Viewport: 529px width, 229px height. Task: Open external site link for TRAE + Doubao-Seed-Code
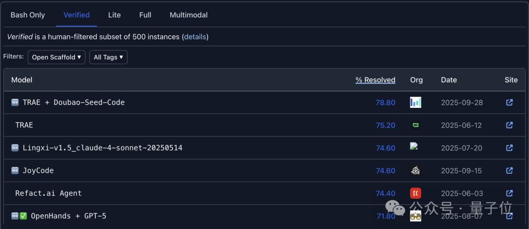[x=509, y=103]
